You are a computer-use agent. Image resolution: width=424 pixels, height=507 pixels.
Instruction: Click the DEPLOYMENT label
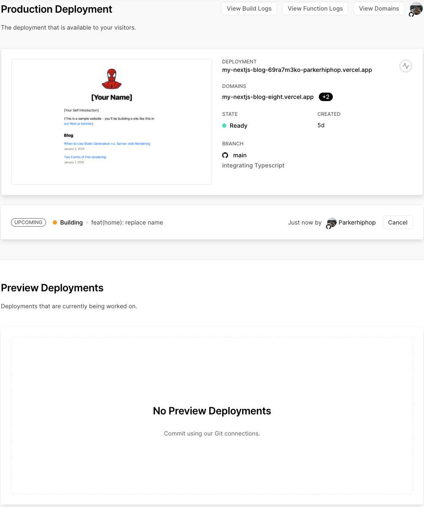coord(239,61)
